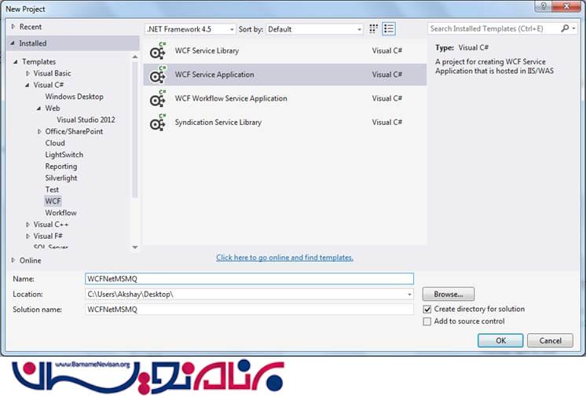Click the Syndication Service Library template icon

(x=158, y=123)
